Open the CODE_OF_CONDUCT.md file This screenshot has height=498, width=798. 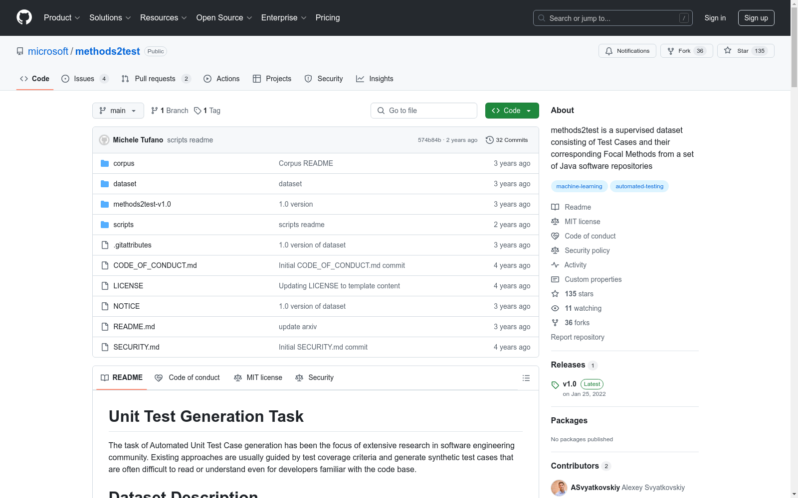click(x=155, y=265)
